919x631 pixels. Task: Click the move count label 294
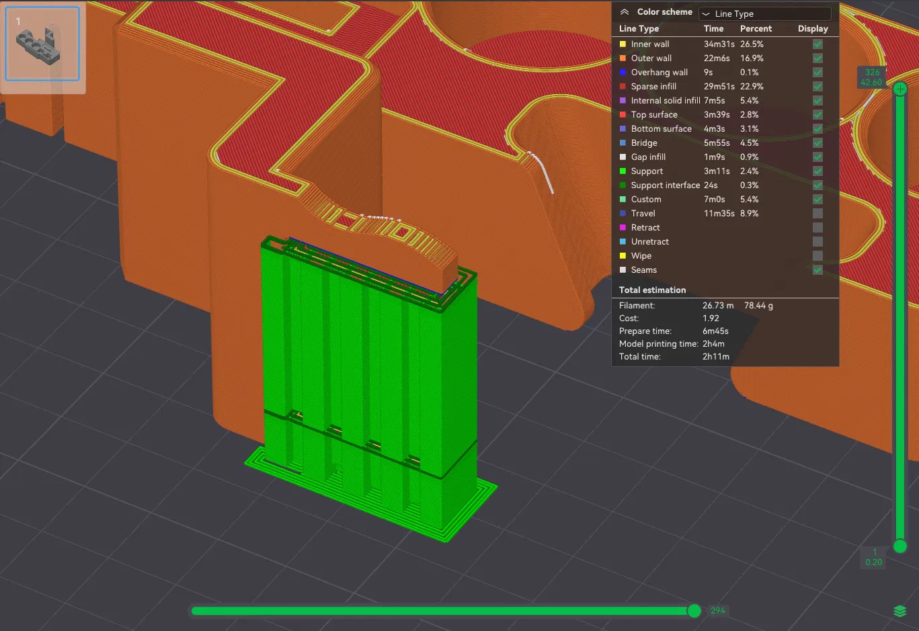[x=718, y=611]
